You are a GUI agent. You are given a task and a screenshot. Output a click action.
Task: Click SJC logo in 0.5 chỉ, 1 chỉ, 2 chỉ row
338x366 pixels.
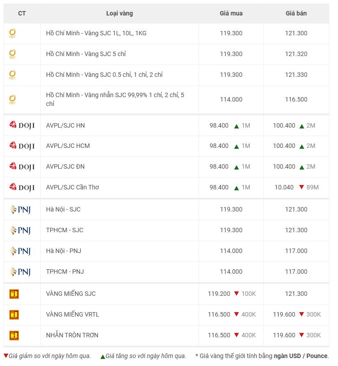12,75
